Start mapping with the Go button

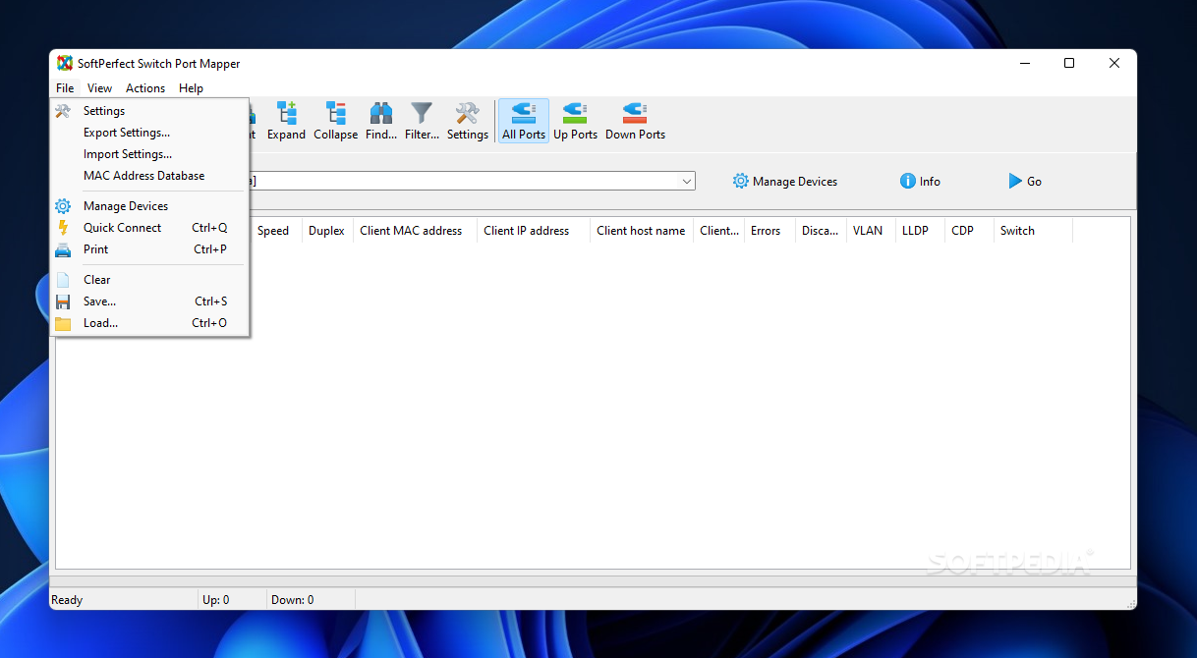coord(1025,182)
